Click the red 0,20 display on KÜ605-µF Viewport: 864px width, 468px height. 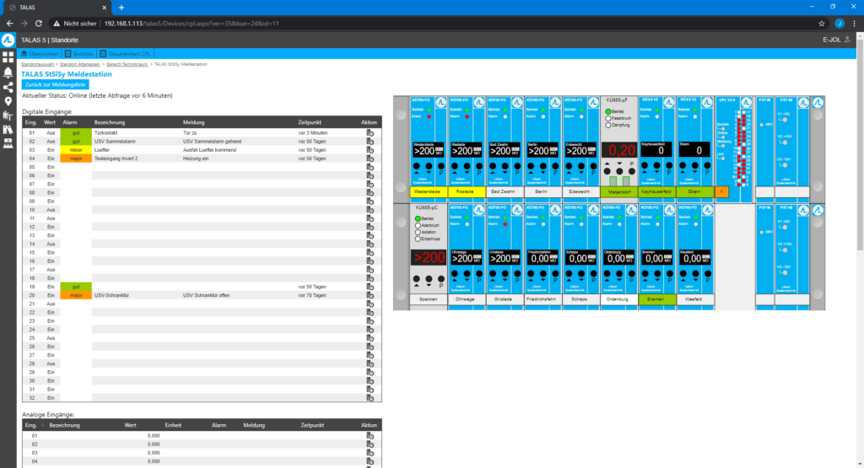[620, 150]
